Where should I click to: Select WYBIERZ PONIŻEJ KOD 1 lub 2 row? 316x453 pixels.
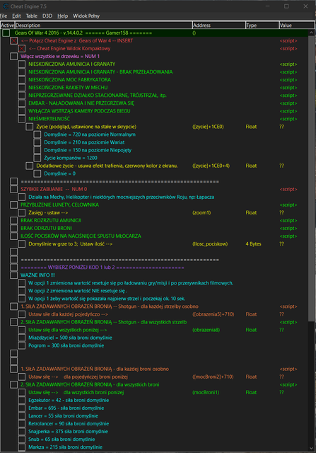(x=103, y=268)
